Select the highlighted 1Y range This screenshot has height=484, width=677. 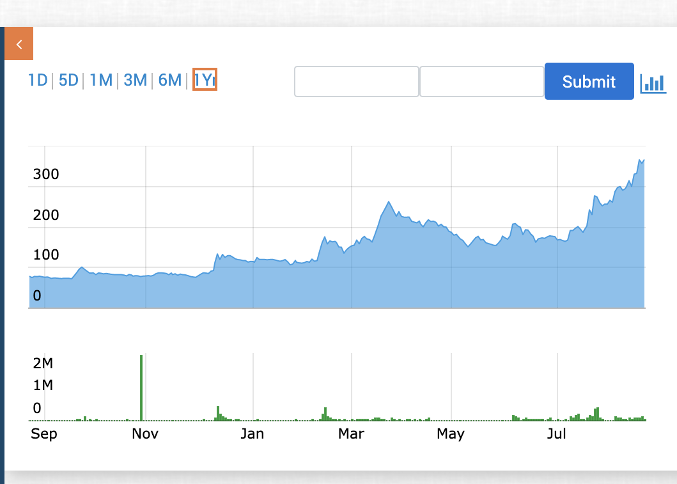point(205,80)
